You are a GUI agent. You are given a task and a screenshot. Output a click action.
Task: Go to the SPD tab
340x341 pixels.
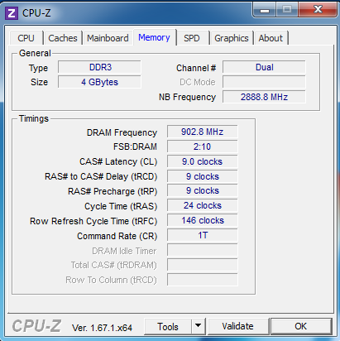click(192, 38)
